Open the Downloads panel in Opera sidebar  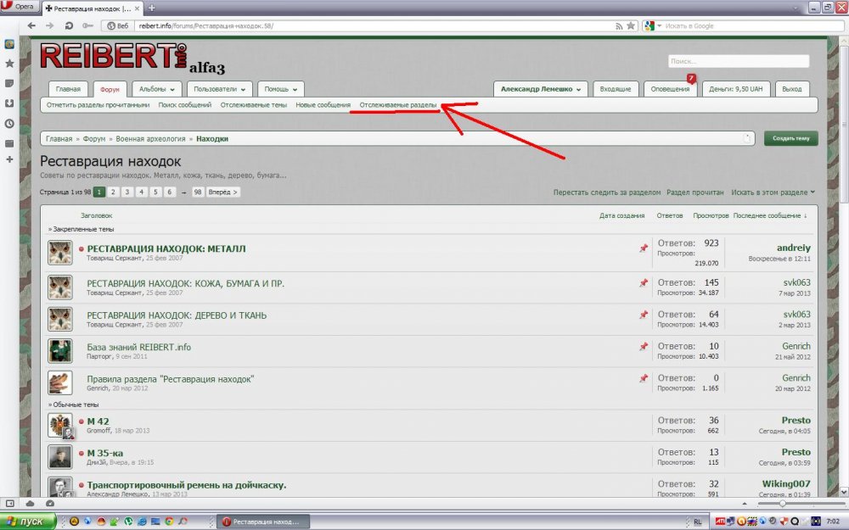coord(9,103)
